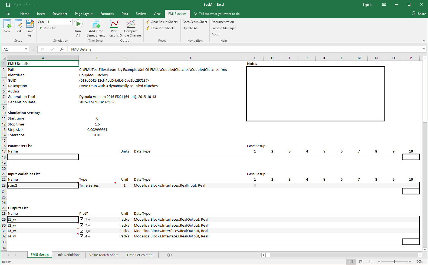Expand the formula bar

click(x=424, y=49)
